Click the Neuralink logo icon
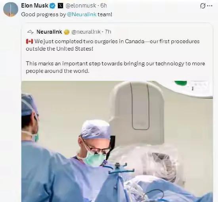 pos(30,32)
